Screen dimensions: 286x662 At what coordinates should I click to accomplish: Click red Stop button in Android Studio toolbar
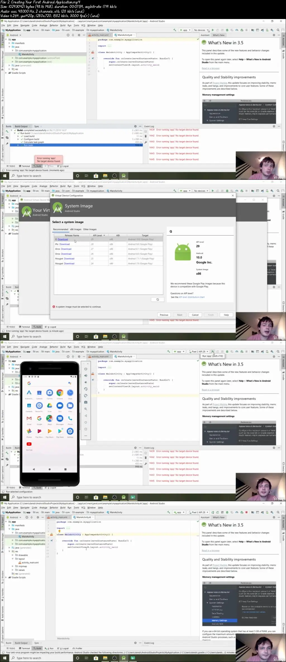click(x=246, y=512)
